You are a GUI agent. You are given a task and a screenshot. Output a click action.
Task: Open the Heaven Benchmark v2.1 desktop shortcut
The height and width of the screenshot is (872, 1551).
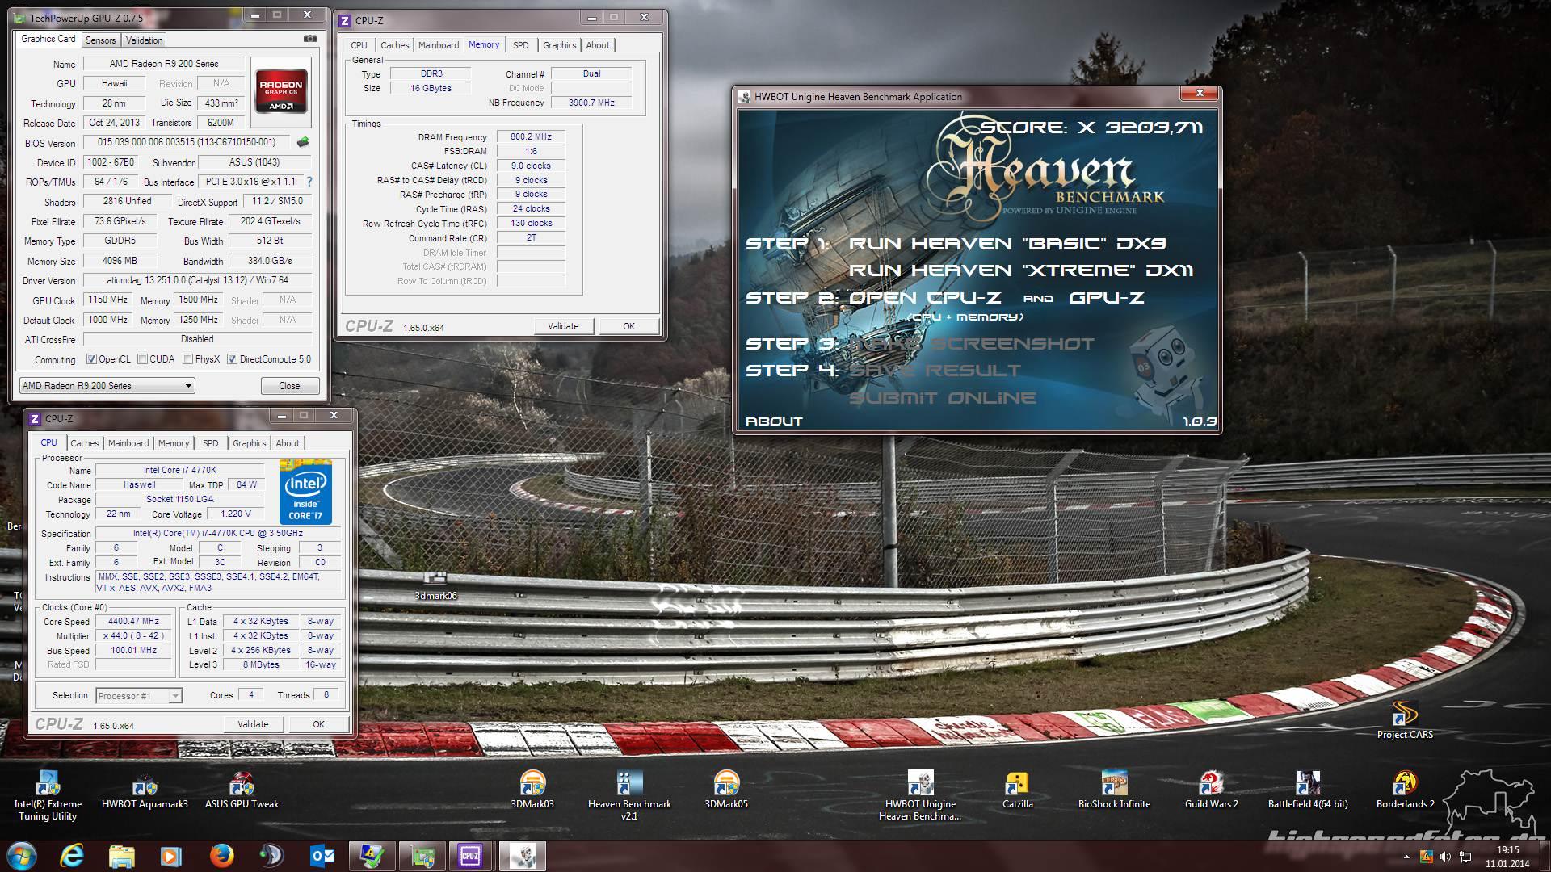[629, 796]
